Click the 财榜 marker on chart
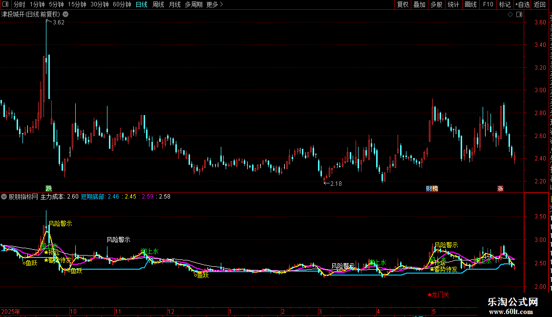 coord(432,189)
